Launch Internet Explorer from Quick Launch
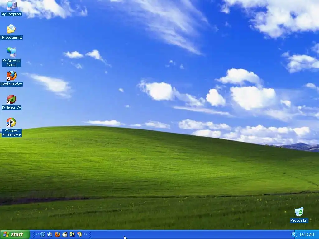The width and height of the screenshot is (319, 239). pyautogui.click(x=42, y=234)
